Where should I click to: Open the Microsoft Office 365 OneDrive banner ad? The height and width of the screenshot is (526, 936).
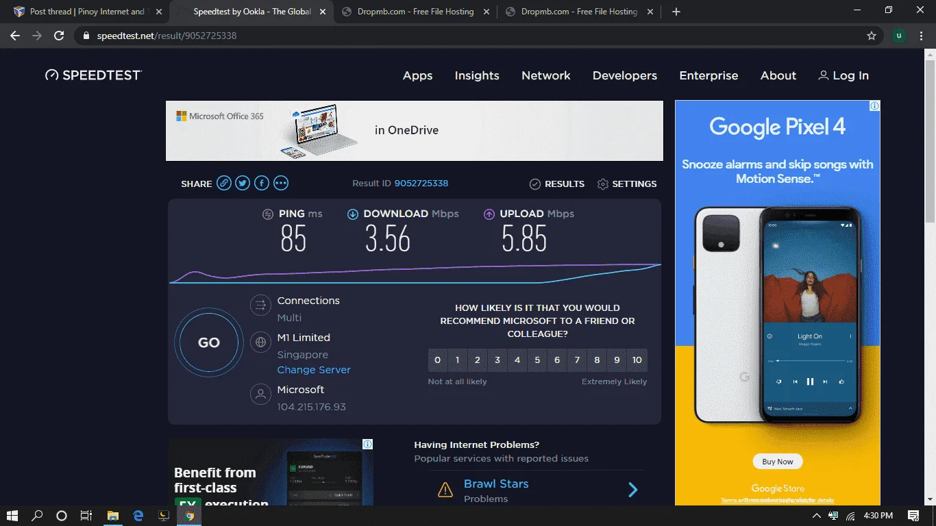coord(415,131)
